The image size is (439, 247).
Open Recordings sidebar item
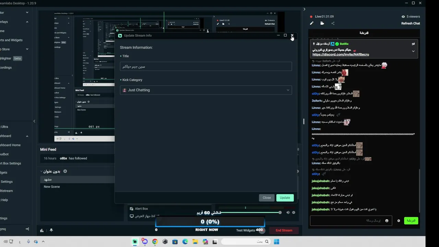[6, 68]
